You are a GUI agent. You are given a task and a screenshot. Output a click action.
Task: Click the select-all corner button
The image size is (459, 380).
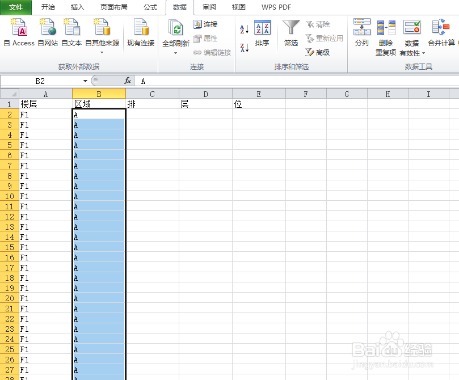(x=10, y=94)
